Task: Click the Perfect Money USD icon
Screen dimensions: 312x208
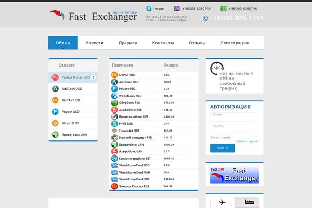Action: [55, 77]
